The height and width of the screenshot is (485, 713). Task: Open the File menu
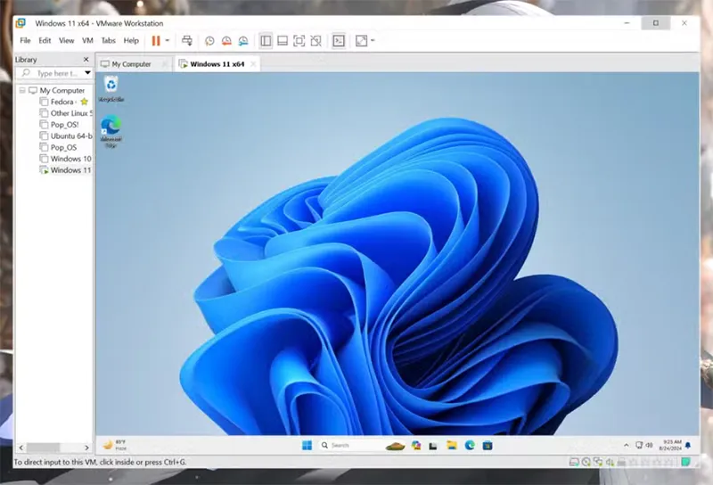[x=25, y=40]
